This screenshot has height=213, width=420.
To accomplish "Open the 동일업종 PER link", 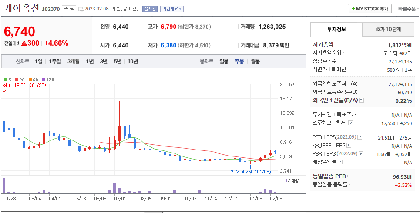I will click(329, 176).
